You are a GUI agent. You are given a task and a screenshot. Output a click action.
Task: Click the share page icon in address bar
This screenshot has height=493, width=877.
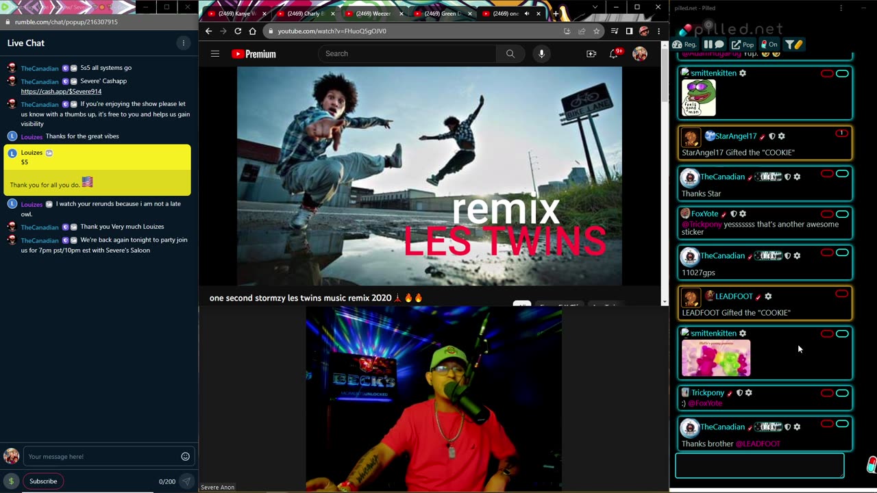point(582,31)
